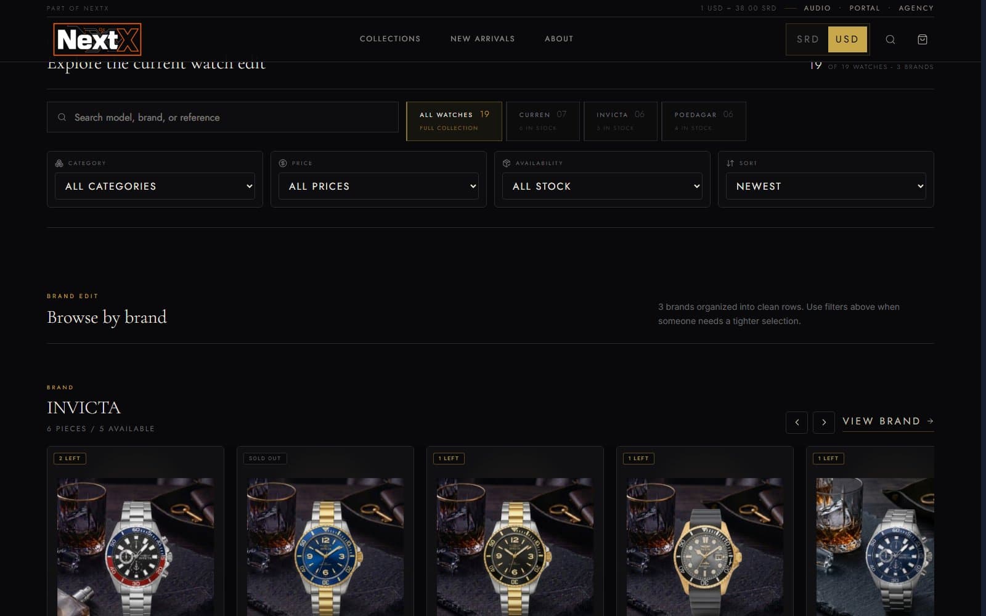Open the All Stock availability dropdown
This screenshot has width=986, height=616.
pos(602,186)
